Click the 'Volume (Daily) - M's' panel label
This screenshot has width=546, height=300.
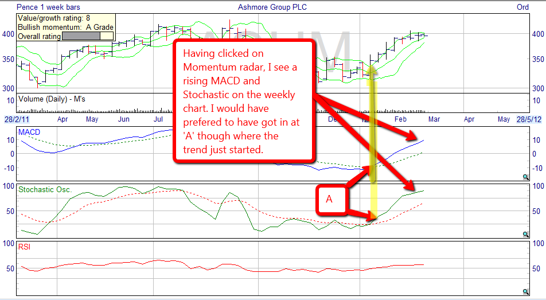(x=52, y=99)
